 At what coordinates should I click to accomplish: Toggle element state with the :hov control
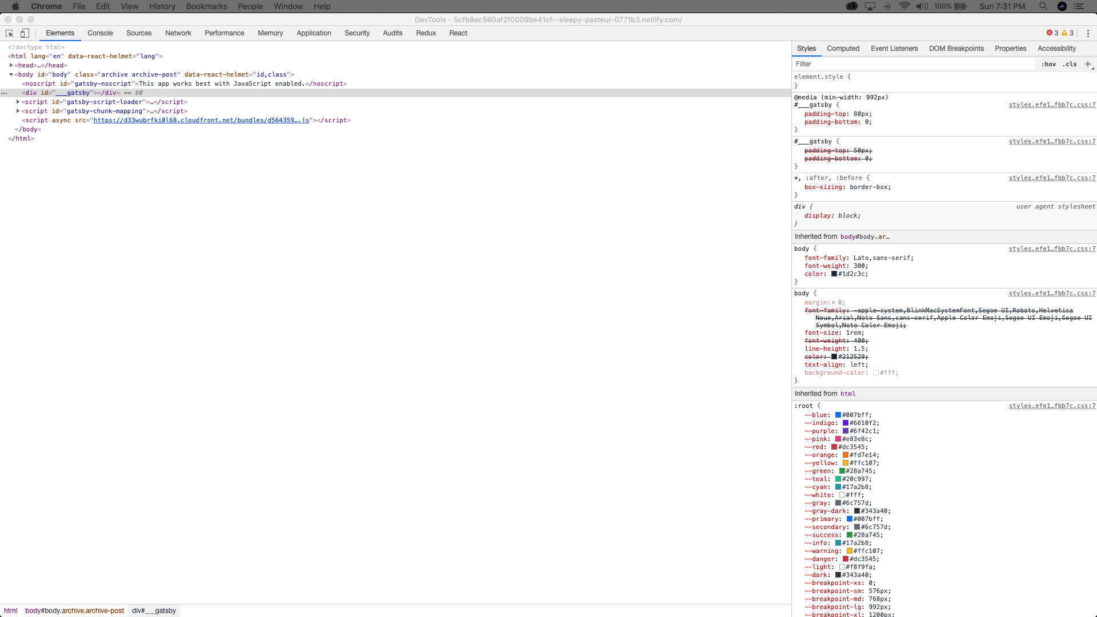[1049, 64]
